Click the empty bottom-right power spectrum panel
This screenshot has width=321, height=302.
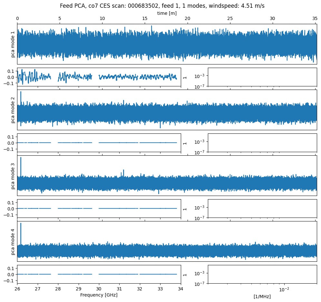coord(262,274)
